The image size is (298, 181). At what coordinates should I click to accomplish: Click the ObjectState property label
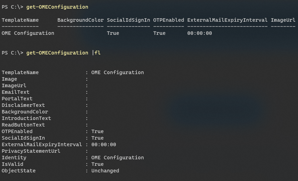coord(19,171)
